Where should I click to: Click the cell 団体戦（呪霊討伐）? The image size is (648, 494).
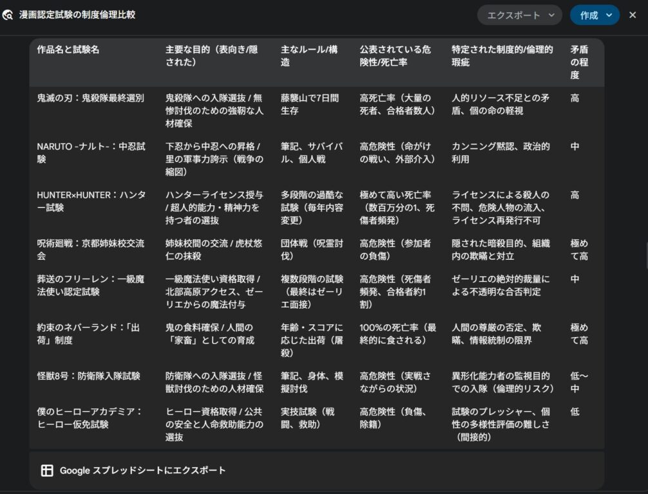coord(312,250)
